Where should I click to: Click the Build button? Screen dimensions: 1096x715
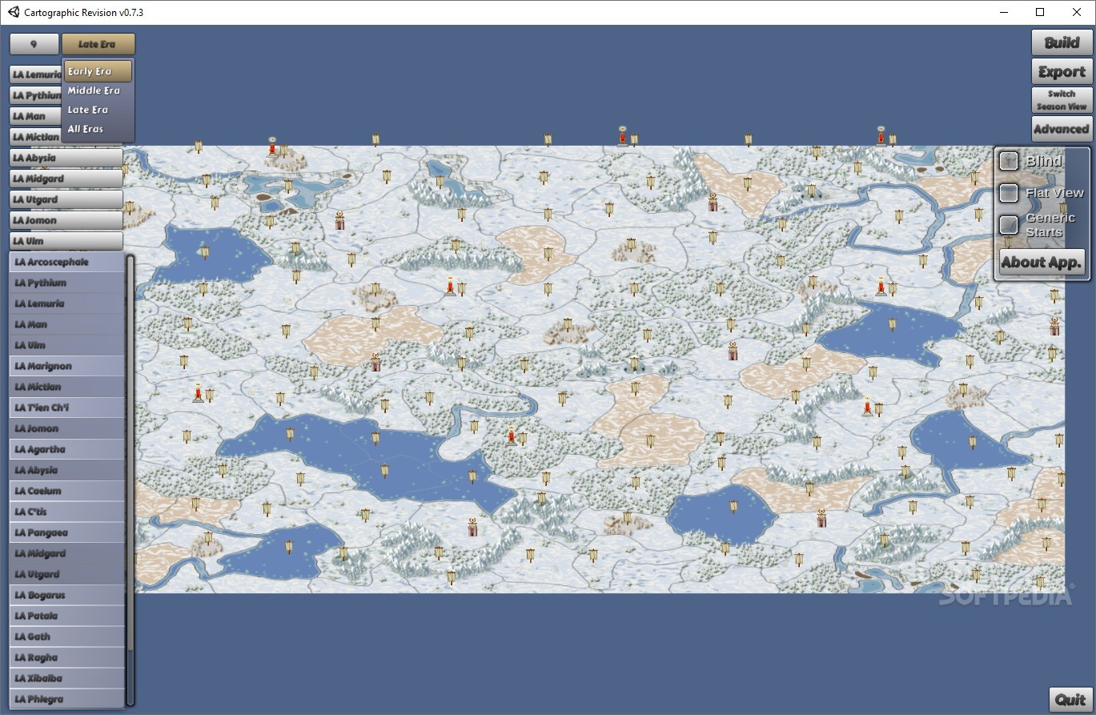point(1062,43)
